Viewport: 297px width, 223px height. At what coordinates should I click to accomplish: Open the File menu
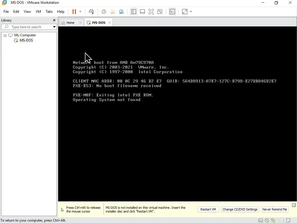6,12
